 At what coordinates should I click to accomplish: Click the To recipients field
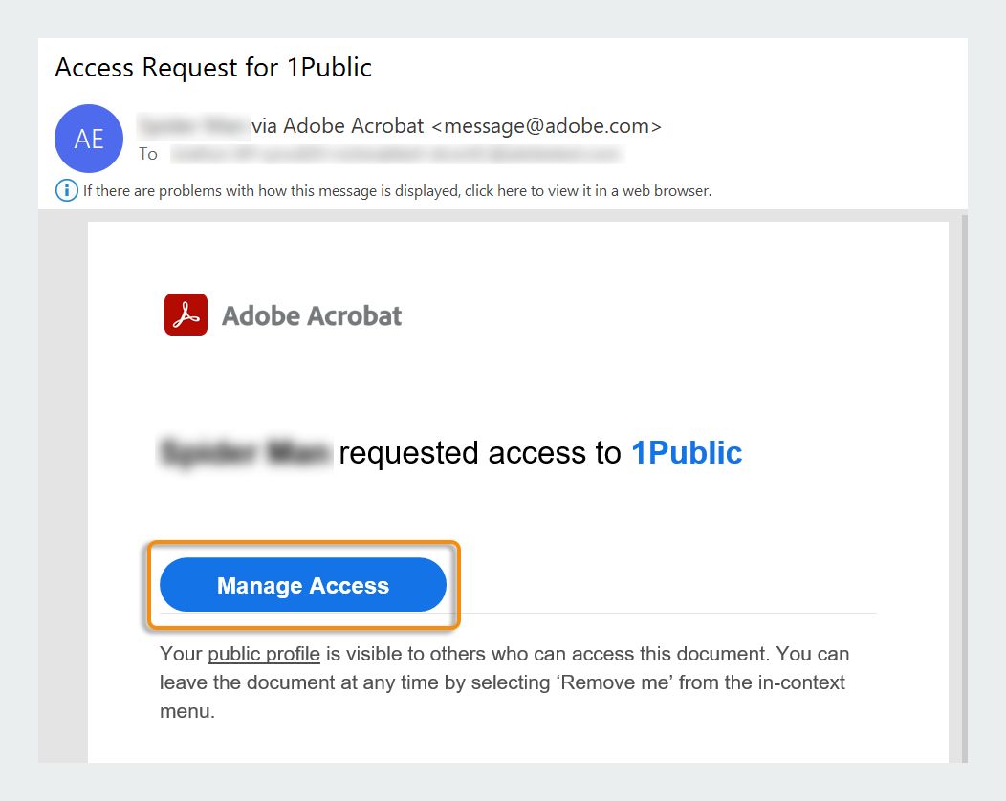(x=383, y=154)
